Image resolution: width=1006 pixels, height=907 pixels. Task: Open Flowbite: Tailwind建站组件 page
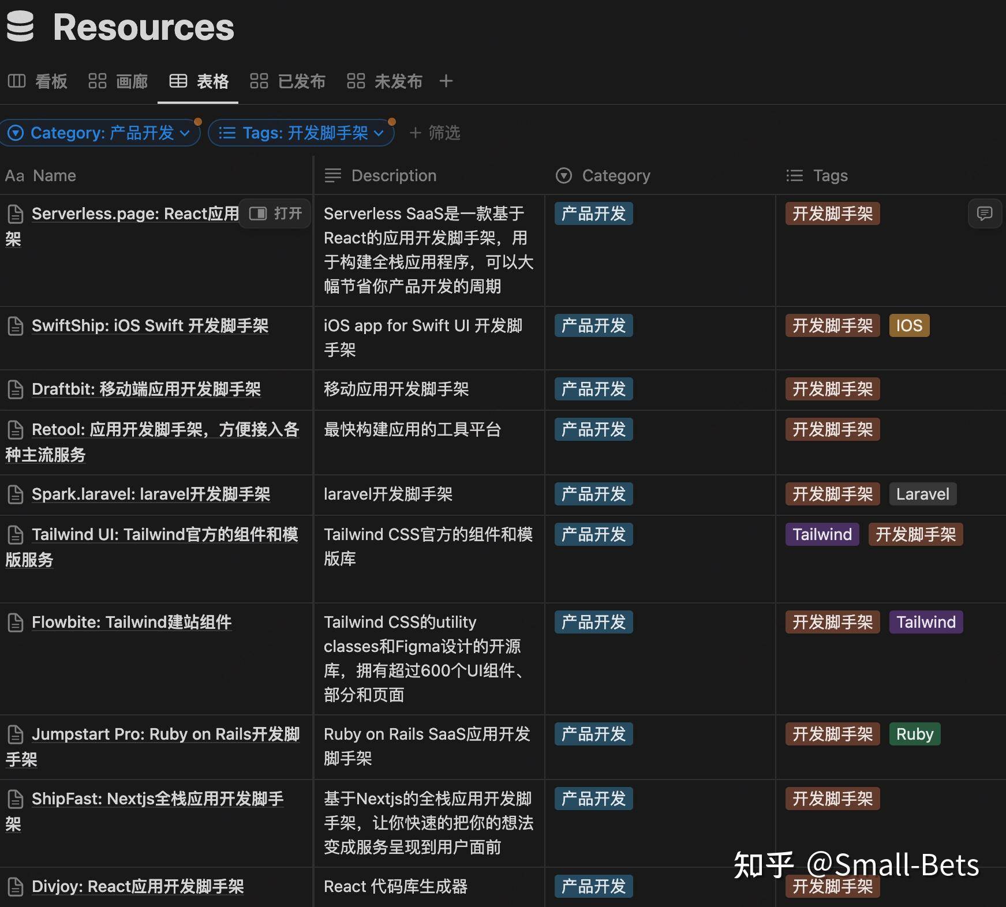pos(132,622)
